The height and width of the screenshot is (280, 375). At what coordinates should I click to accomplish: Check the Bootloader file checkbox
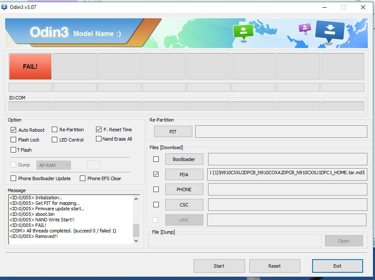coord(156,159)
